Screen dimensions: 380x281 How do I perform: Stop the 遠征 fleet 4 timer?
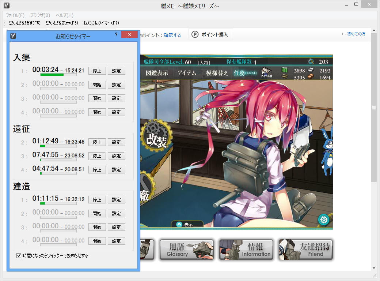click(x=97, y=170)
